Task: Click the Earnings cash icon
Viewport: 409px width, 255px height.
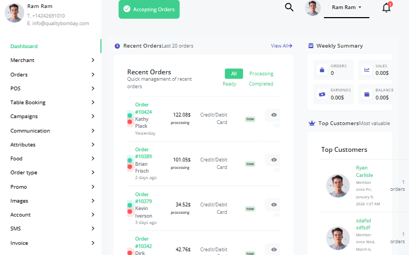Action: 322,94
